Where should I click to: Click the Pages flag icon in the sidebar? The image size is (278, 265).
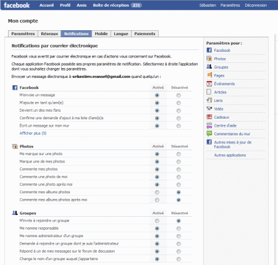point(209,75)
